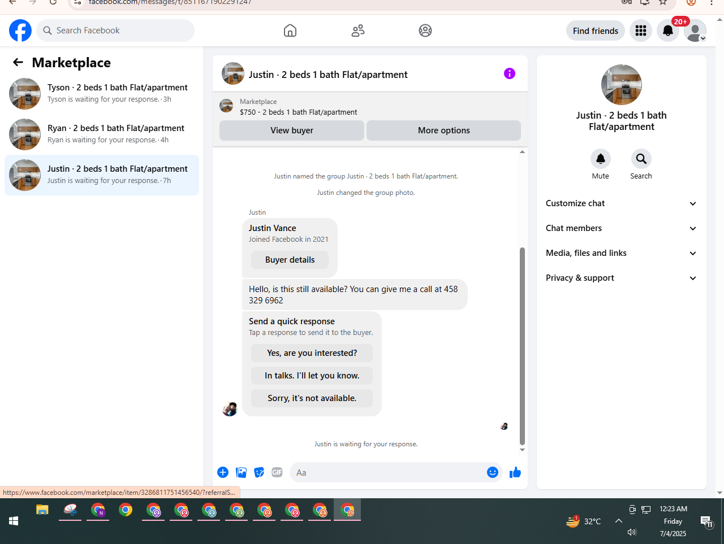Click the Facebook logo icon

tap(20, 31)
